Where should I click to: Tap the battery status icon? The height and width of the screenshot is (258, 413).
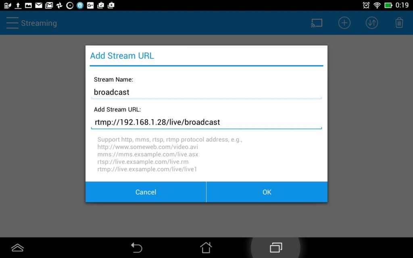[x=388, y=5]
